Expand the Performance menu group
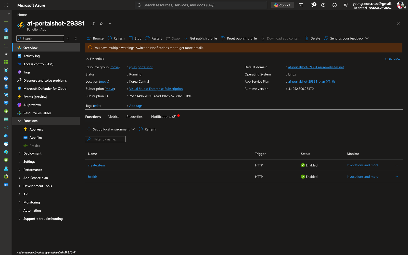Viewport: 408px width, 255px height. pyautogui.click(x=19, y=170)
